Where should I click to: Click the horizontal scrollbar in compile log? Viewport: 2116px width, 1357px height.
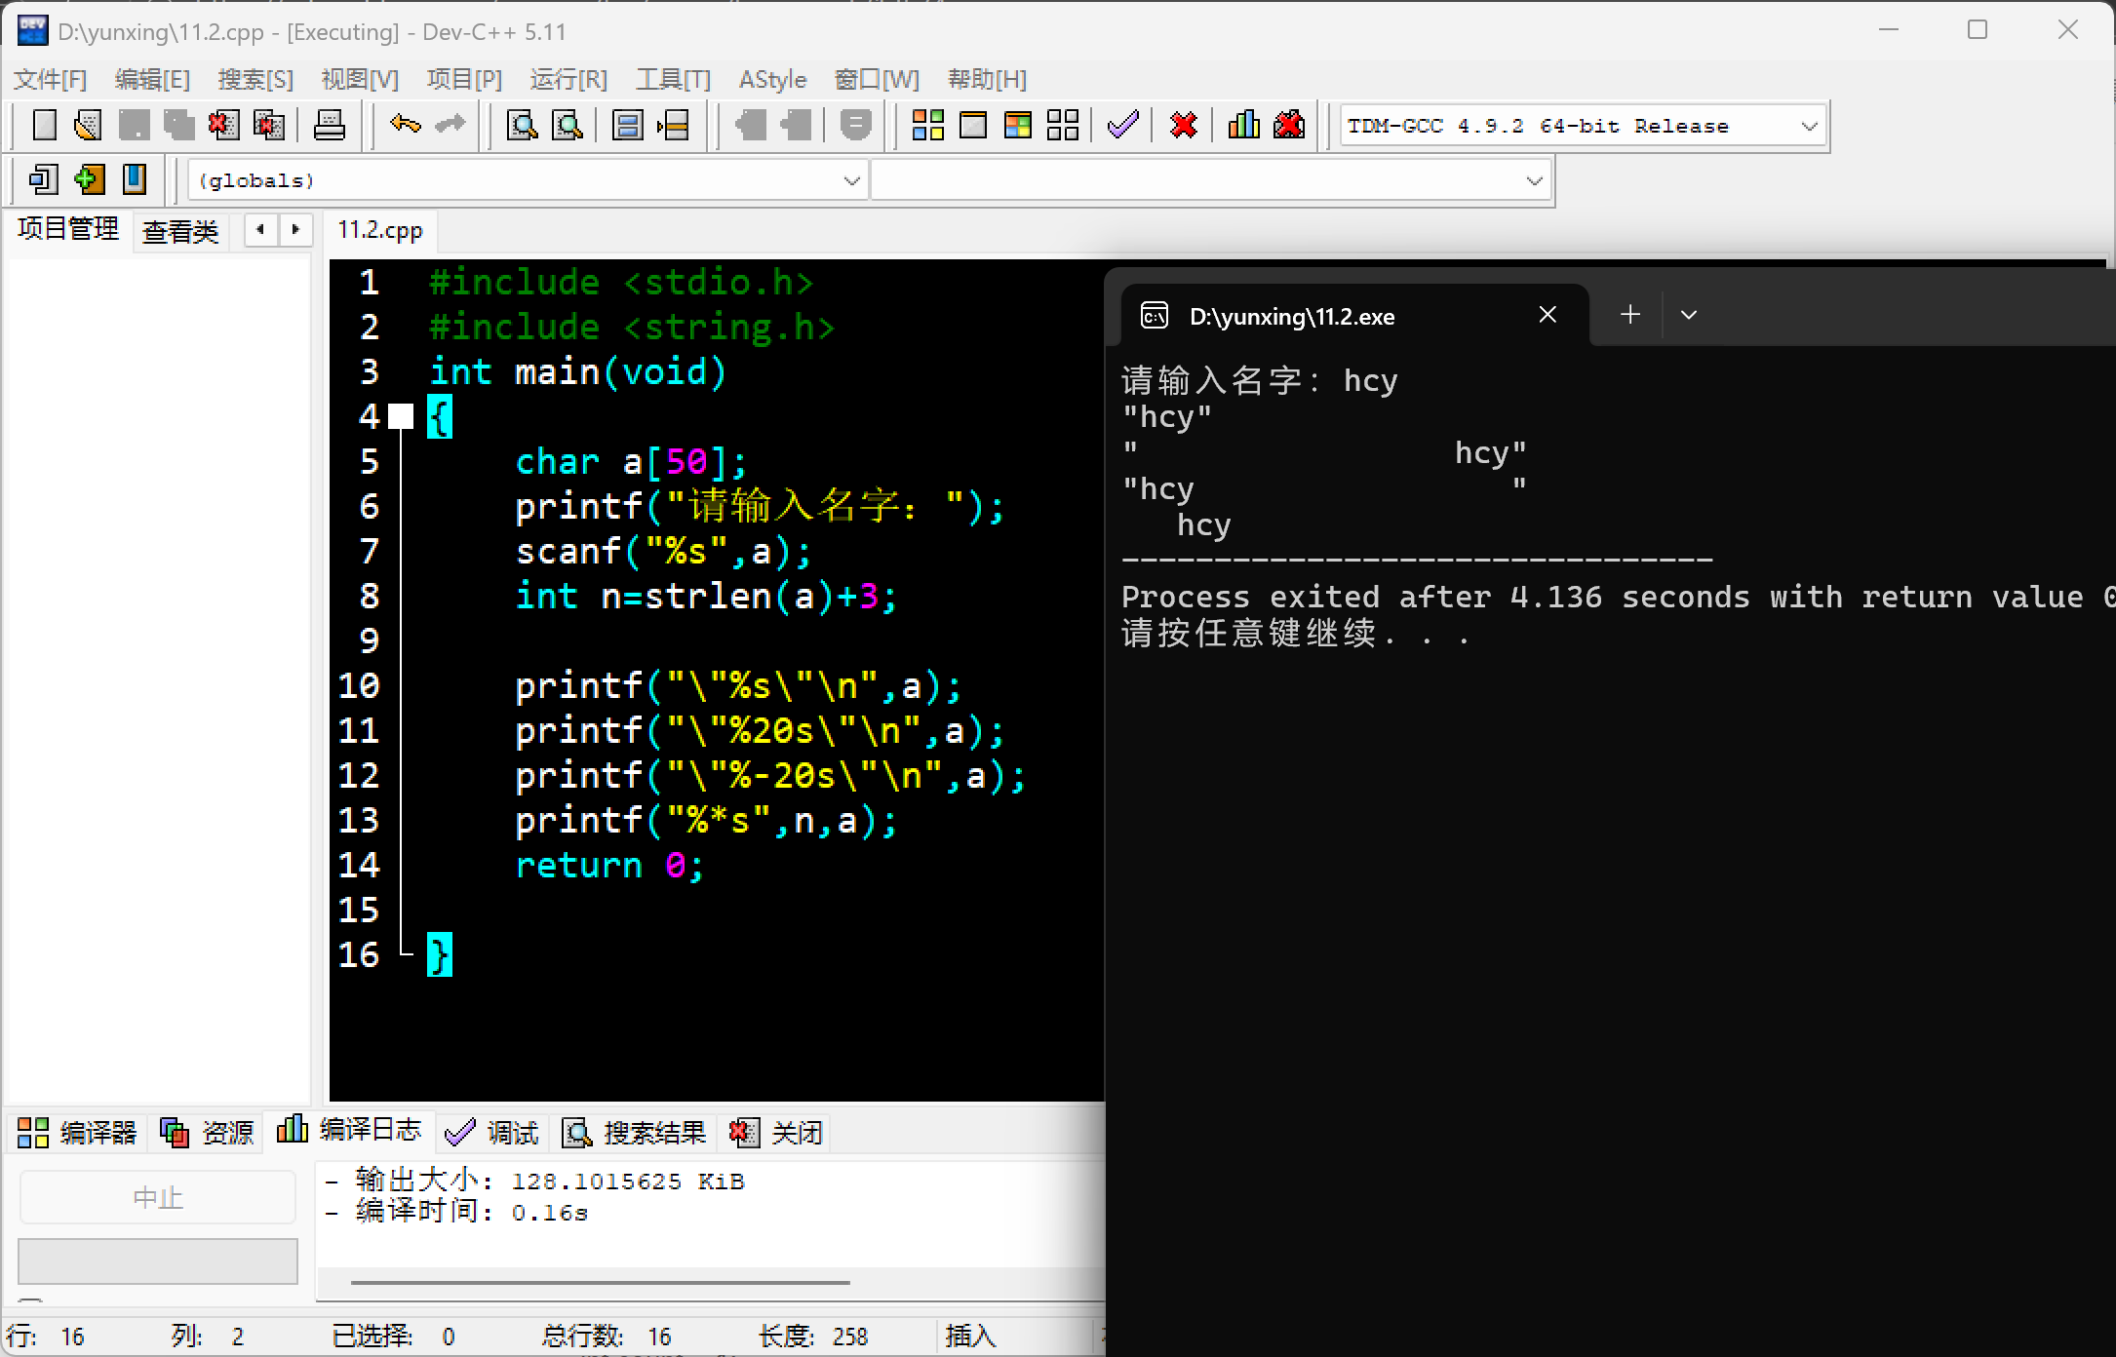click(x=600, y=1283)
